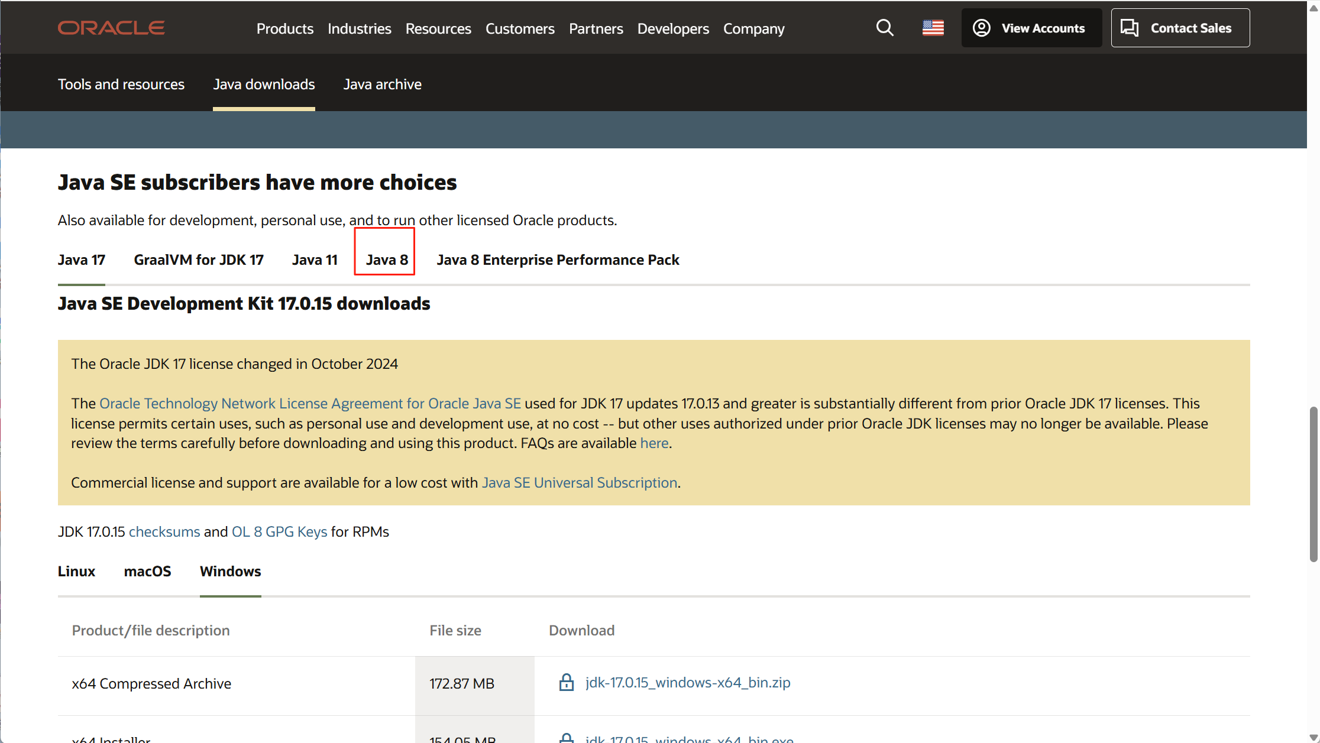Click 'Java SE subscribers have more choices' heading

click(x=257, y=182)
